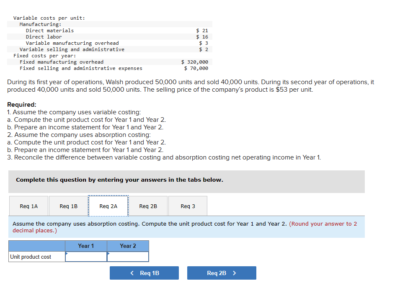Screen dimensions: 400x301
Task: Click the Required: heading
Action: coord(22,105)
